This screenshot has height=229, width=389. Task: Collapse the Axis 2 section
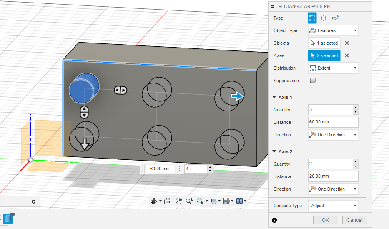point(274,151)
